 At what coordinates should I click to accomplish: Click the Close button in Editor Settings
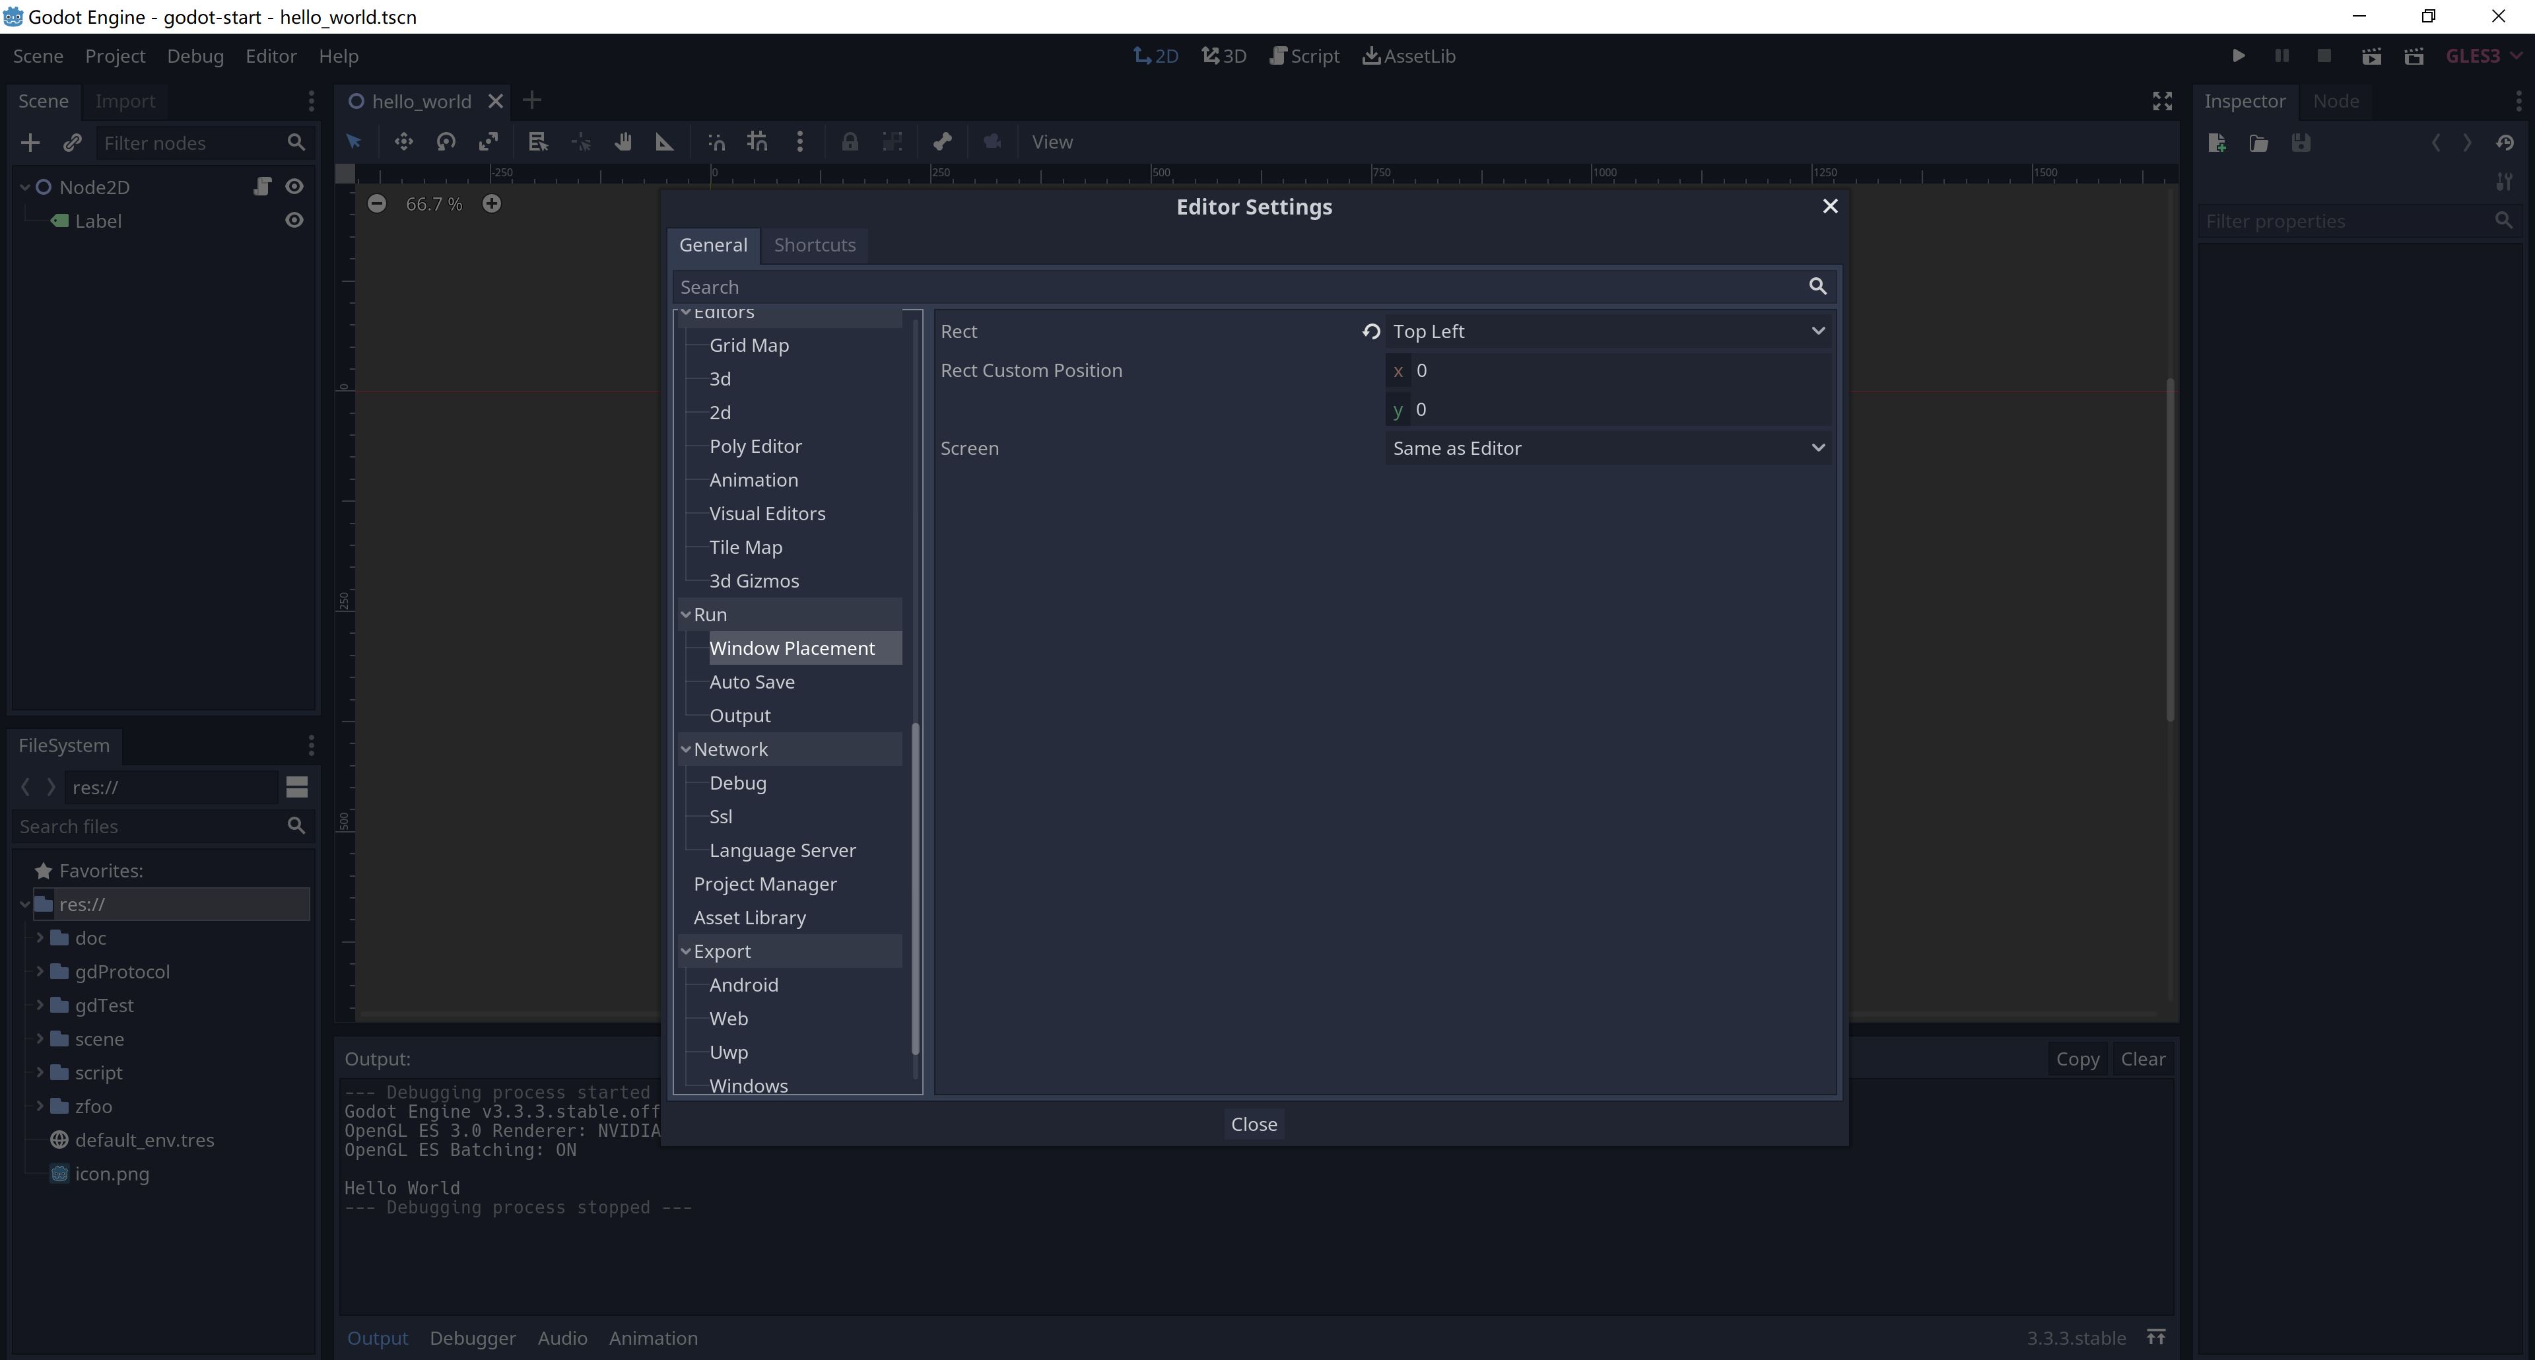click(1254, 1124)
